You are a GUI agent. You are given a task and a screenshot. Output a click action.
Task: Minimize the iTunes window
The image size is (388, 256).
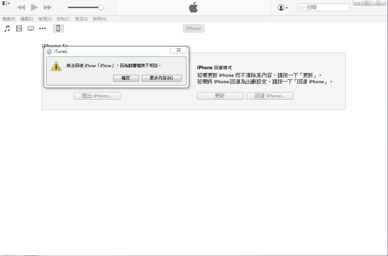pyautogui.click(x=358, y=3)
